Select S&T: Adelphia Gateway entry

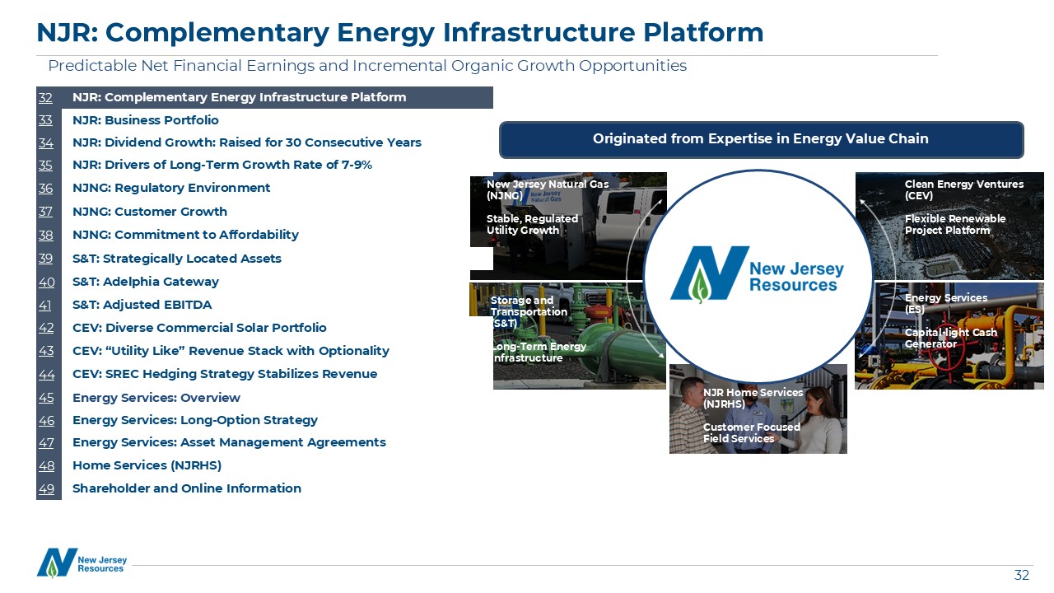pos(145,282)
